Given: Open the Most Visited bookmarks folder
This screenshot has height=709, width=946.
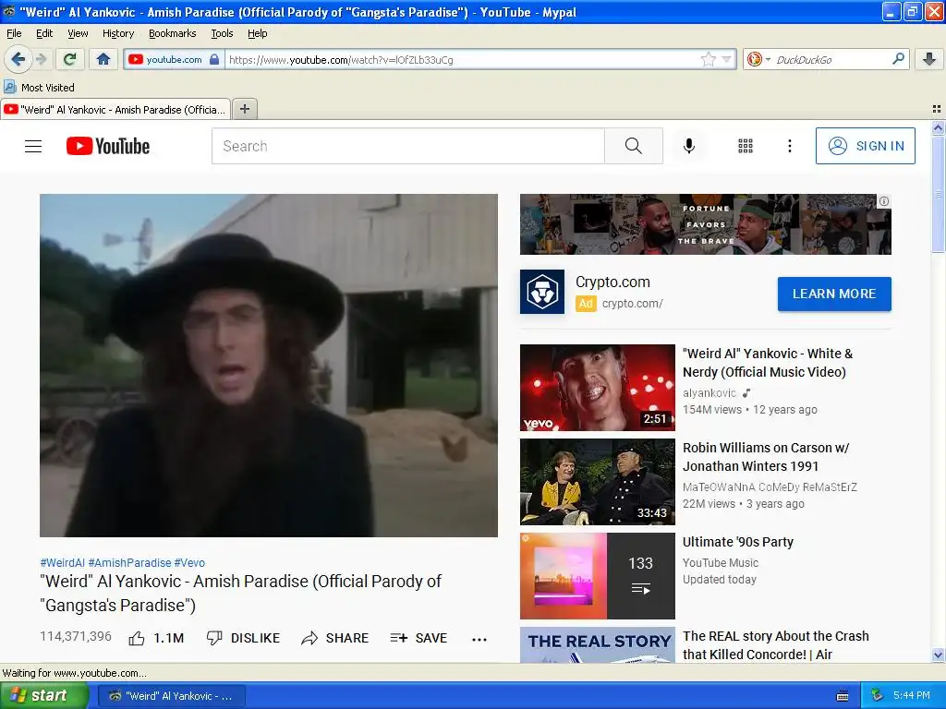Looking at the screenshot, I should point(40,88).
